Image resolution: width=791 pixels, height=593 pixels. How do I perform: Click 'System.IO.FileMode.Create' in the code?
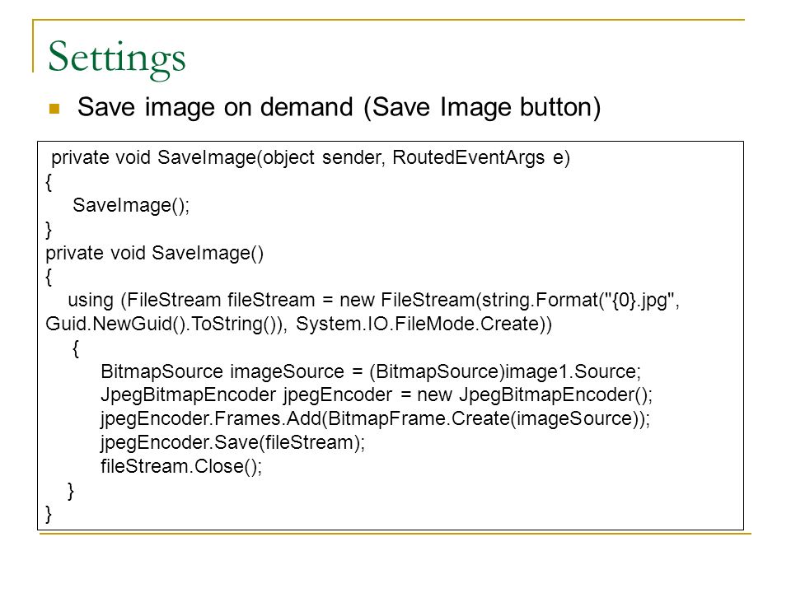click(419, 325)
